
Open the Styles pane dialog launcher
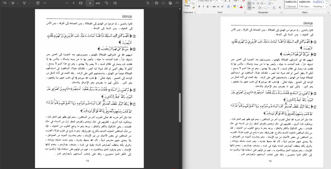click(328, 13)
